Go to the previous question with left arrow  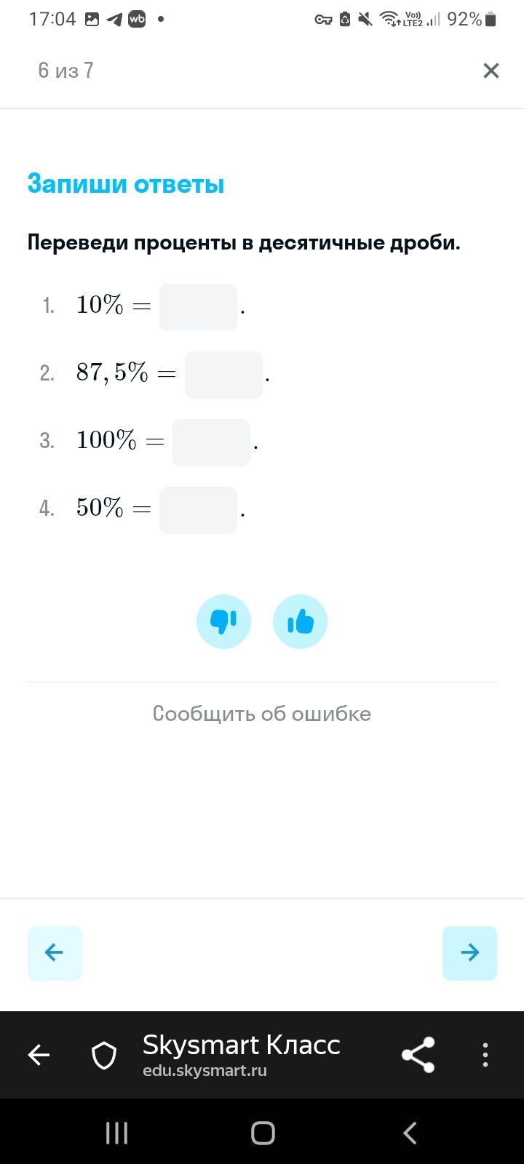pyautogui.click(x=55, y=953)
